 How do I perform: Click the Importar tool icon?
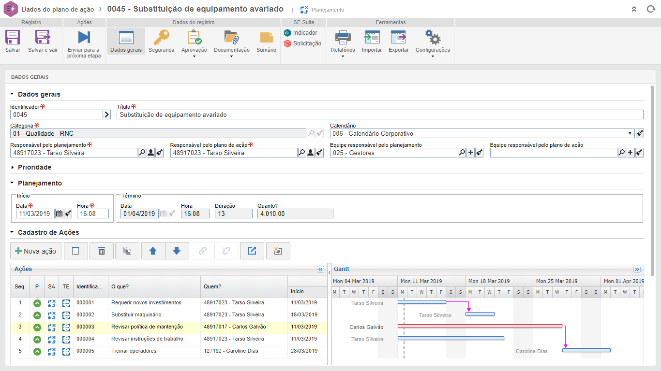coord(372,38)
